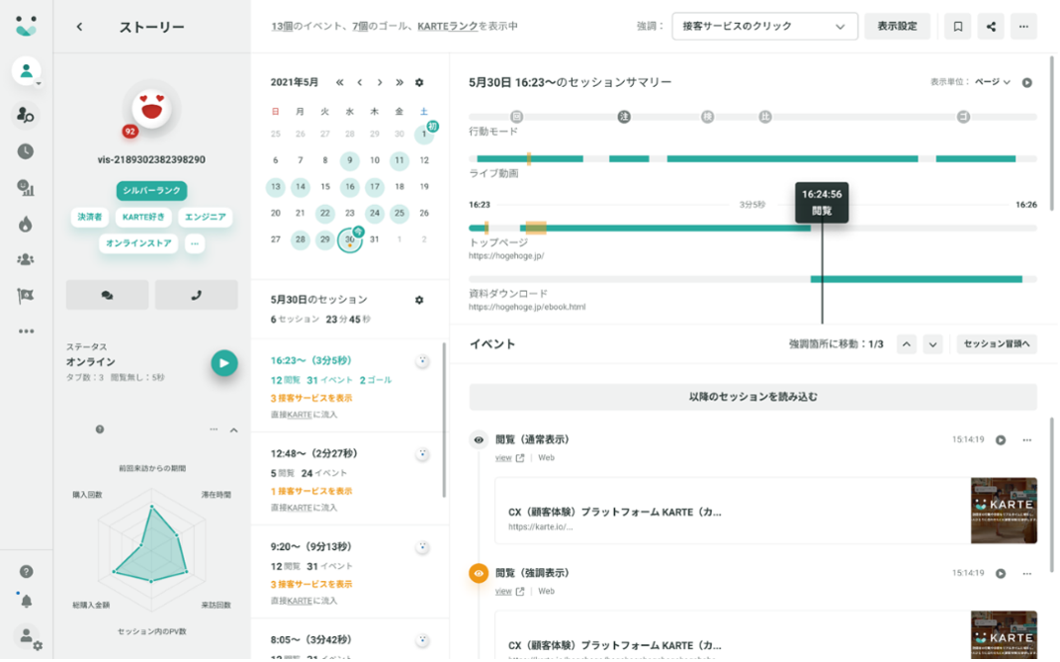Click the bookmark icon in the header

tap(958, 27)
